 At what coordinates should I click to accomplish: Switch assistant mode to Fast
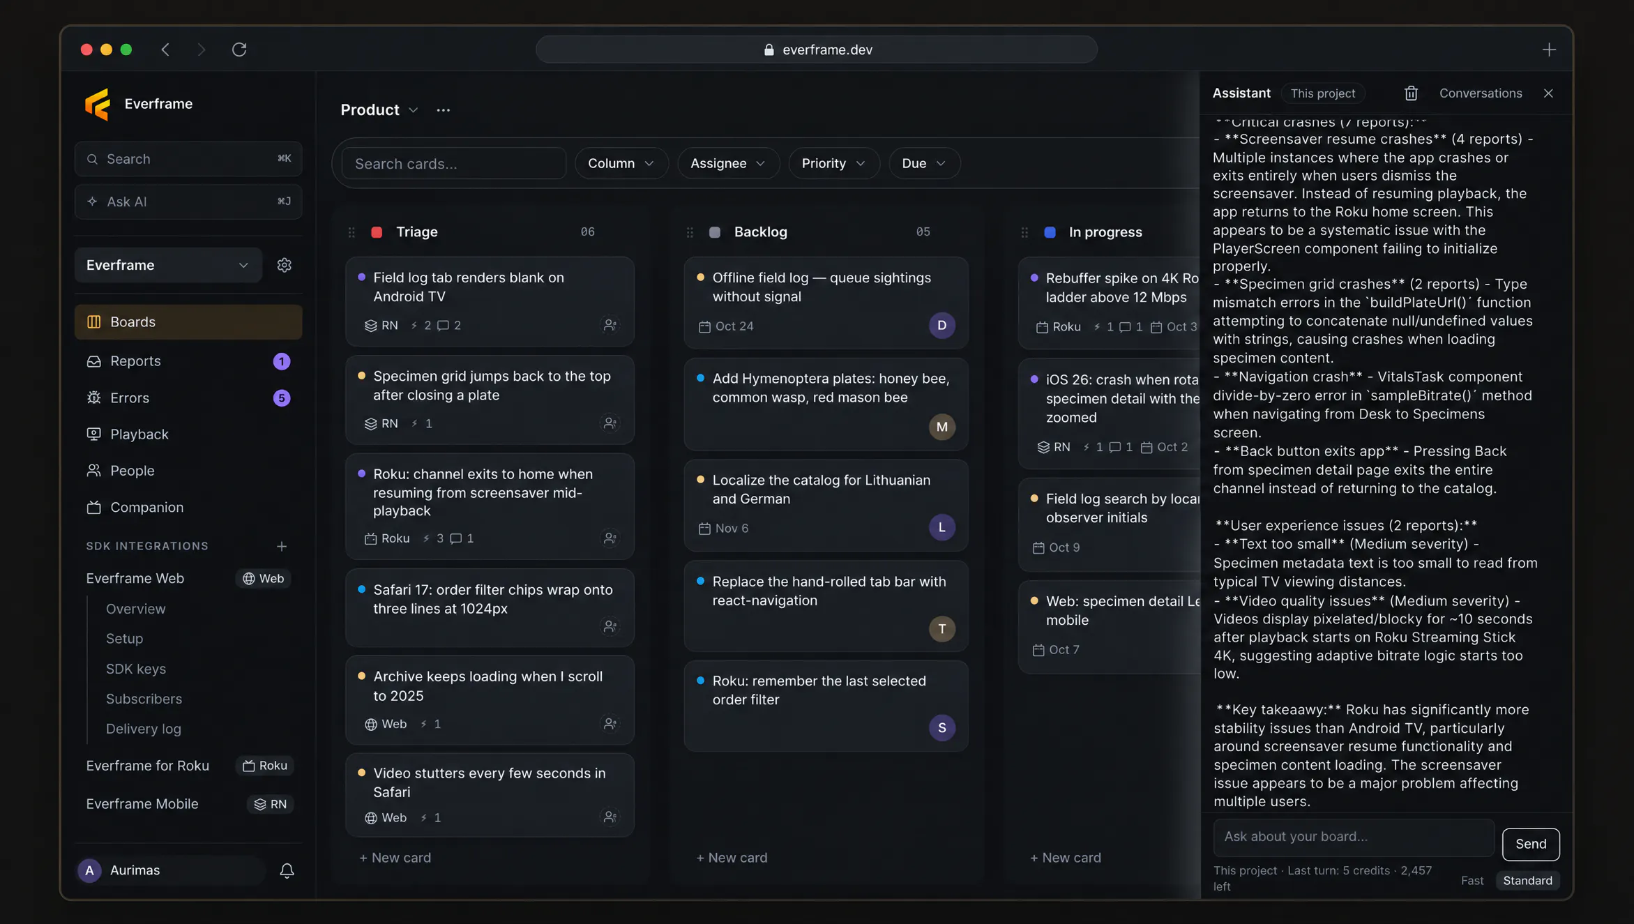coord(1472,880)
